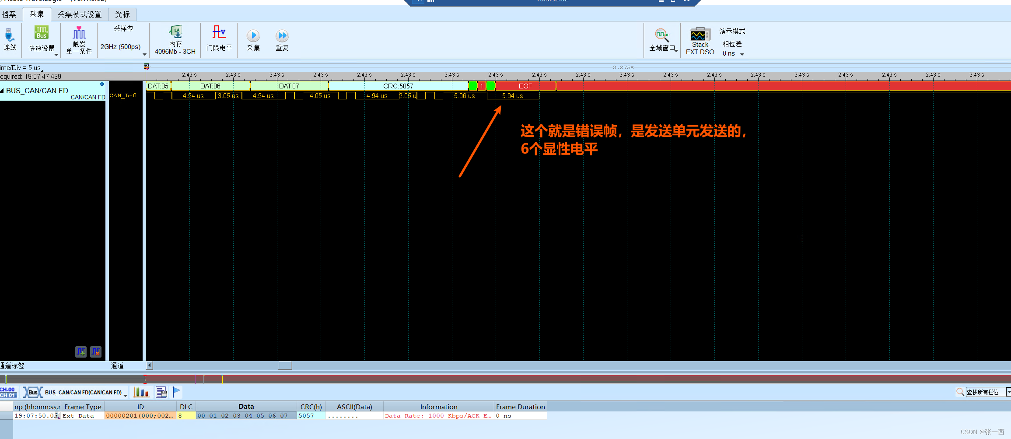This screenshot has height=439, width=1011.
Task: Click the Information column header
Action: click(439, 407)
